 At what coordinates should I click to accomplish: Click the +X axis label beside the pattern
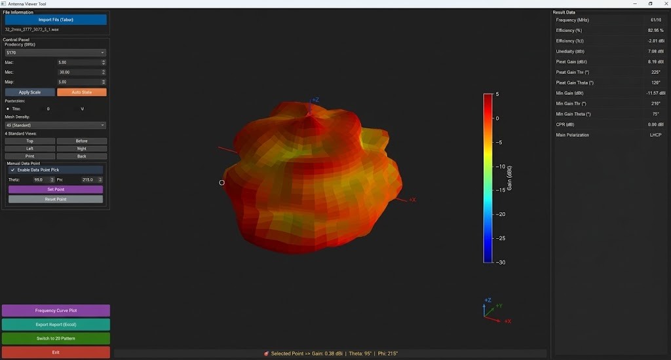[x=413, y=200]
